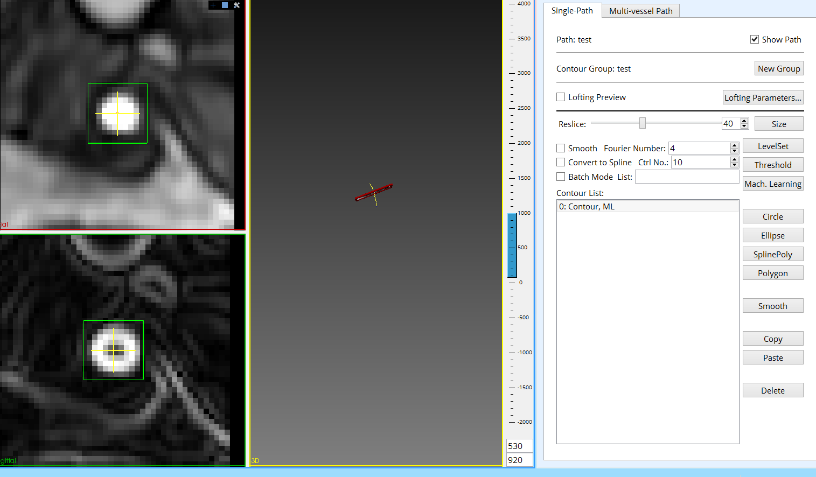Click level value field showing 530
This screenshot has width=816, height=477.
(x=520, y=446)
